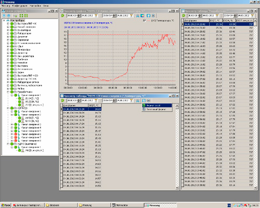Image resolution: width=260 pixels, height=208 pixels.
Task: Click the Пуск start button on the taskbar
Action: [x=6, y=205]
